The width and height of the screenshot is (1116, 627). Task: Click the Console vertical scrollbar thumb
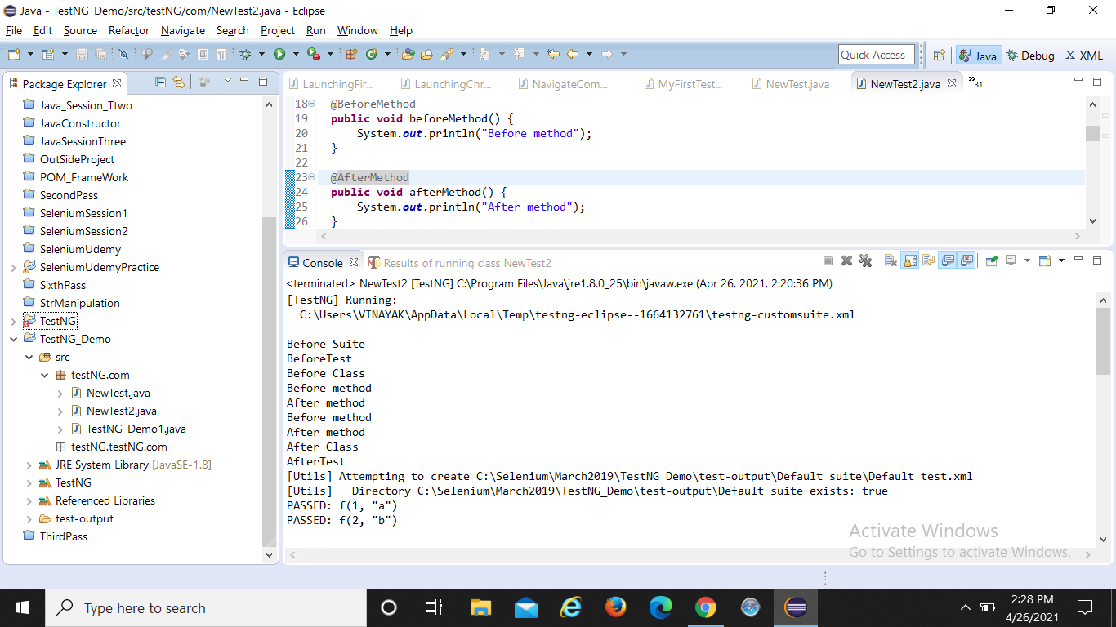(1103, 340)
